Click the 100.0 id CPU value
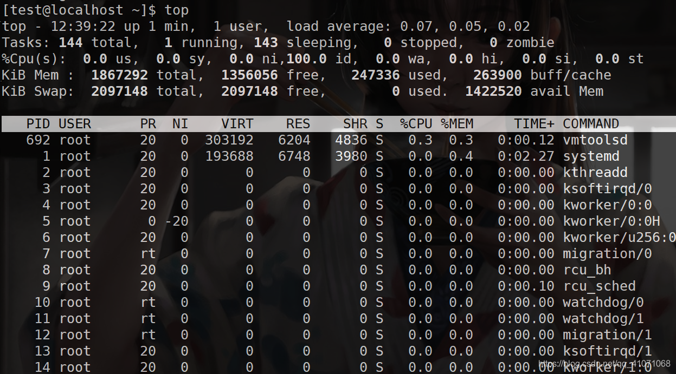 tap(306, 59)
